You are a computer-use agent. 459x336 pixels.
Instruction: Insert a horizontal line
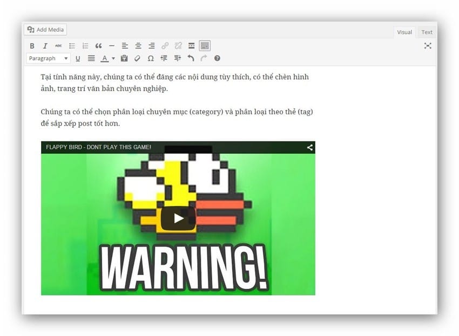pyautogui.click(x=112, y=46)
